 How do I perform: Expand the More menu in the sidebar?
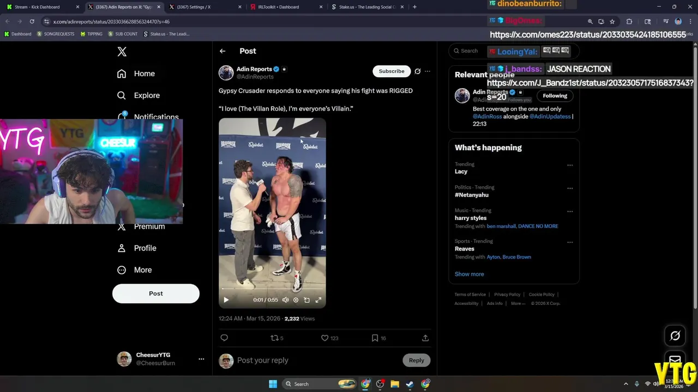pos(135,270)
